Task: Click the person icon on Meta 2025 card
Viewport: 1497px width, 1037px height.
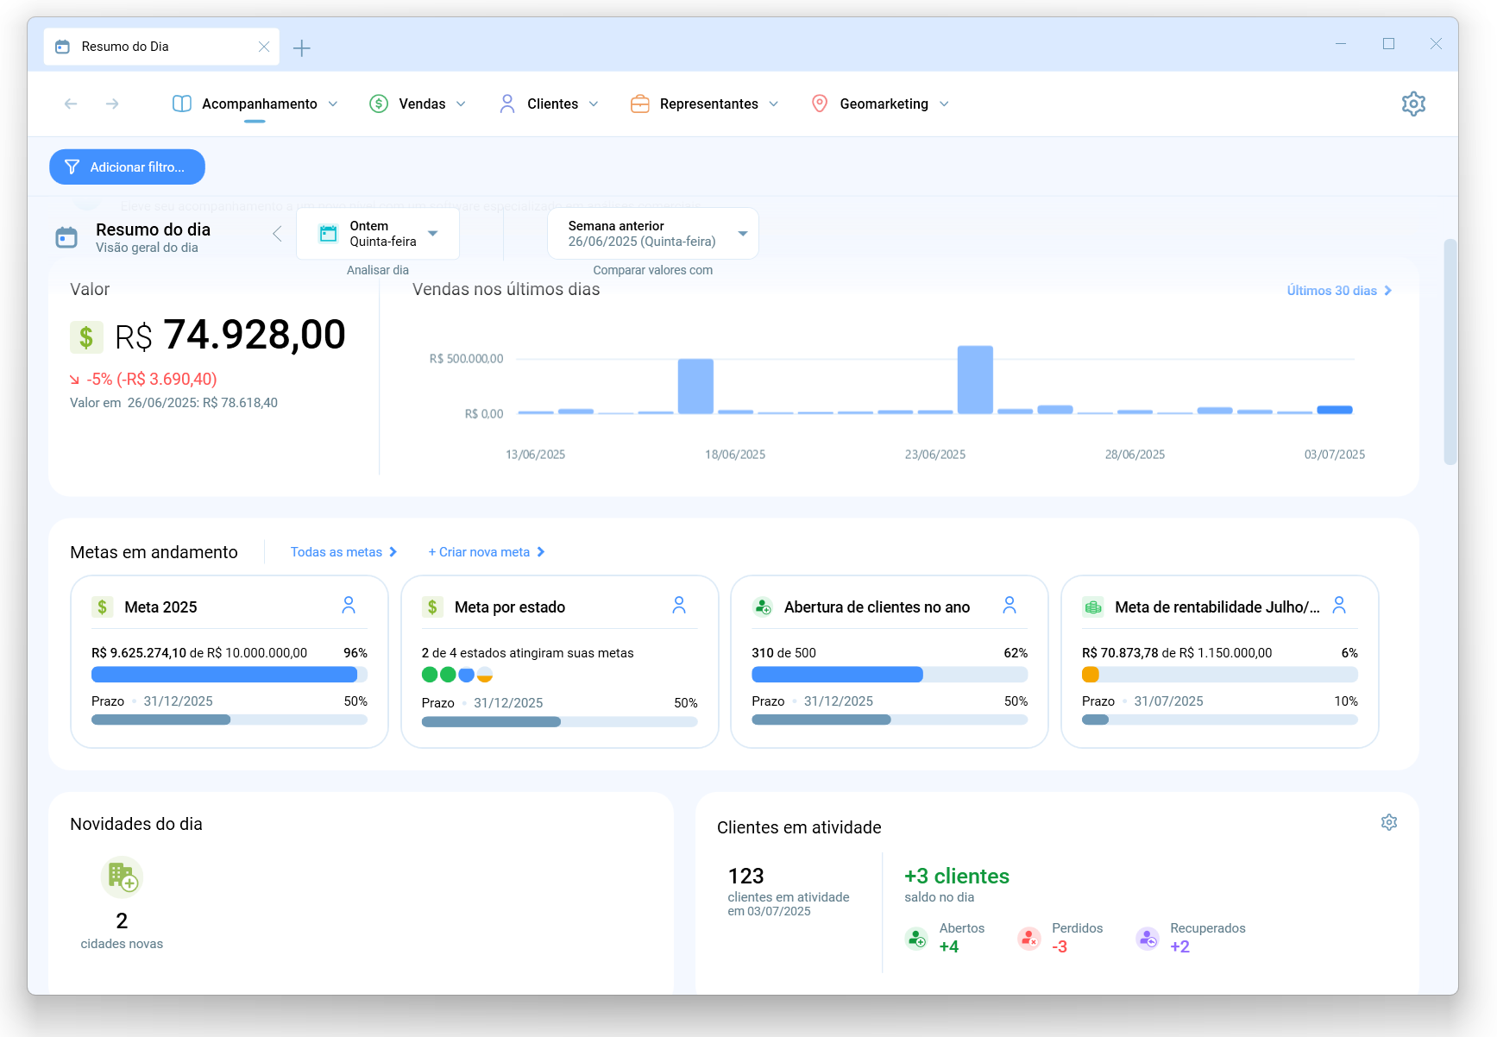Action: 349,605
